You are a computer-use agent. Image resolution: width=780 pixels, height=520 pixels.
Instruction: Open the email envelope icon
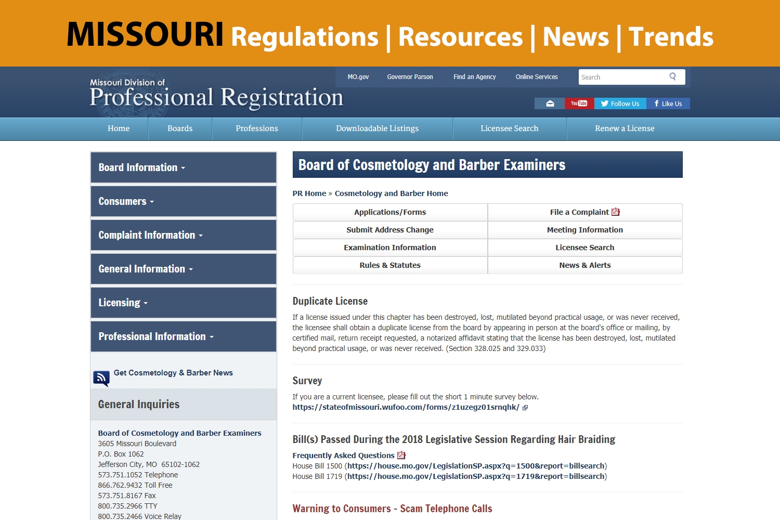[x=550, y=103]
